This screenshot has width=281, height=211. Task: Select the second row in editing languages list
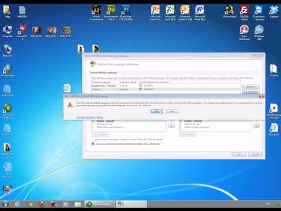pos(166,89)
